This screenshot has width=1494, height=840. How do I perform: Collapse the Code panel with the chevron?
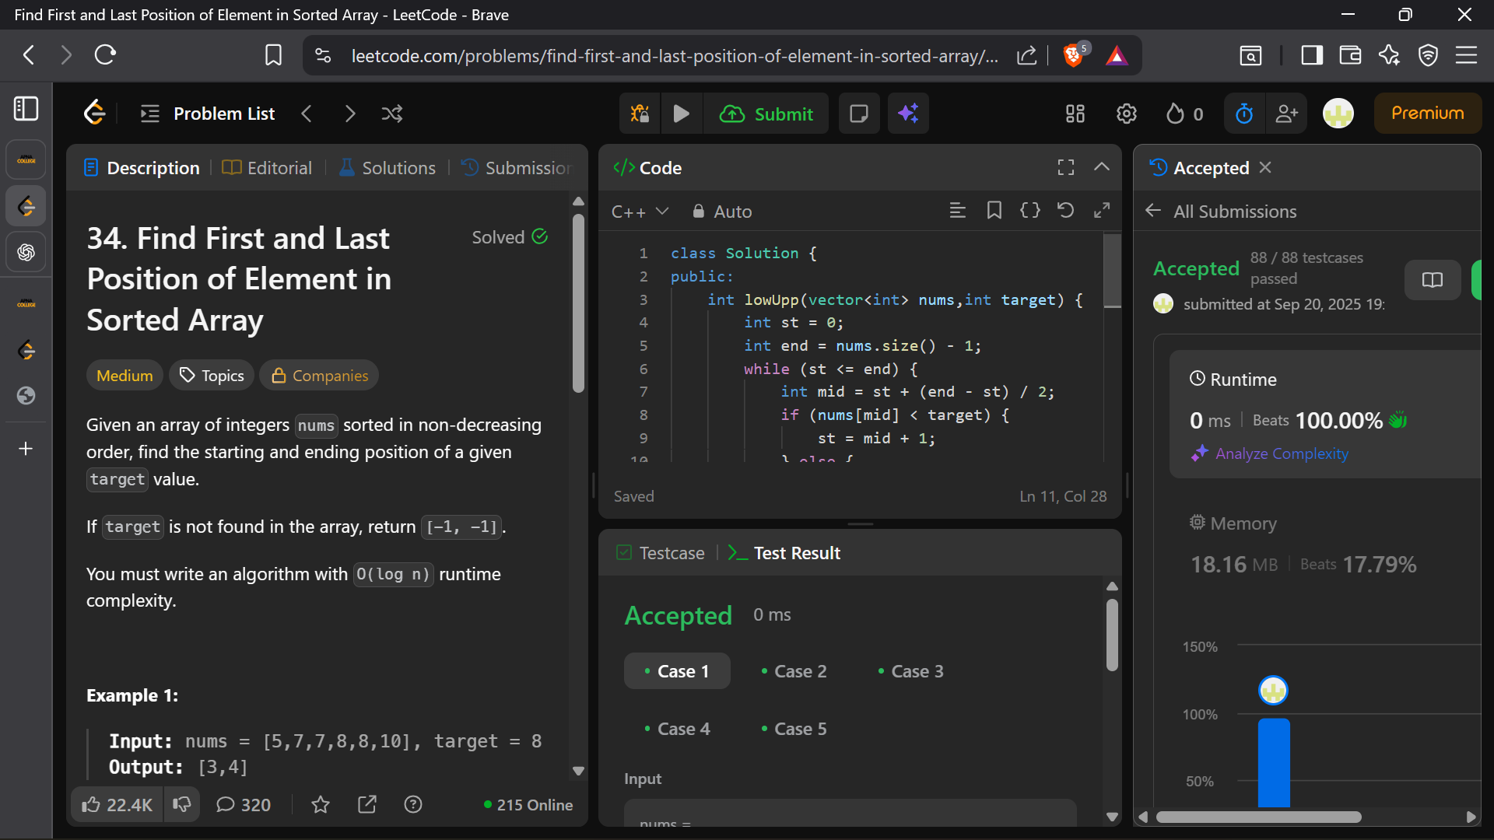click(x=1101, y=167)
